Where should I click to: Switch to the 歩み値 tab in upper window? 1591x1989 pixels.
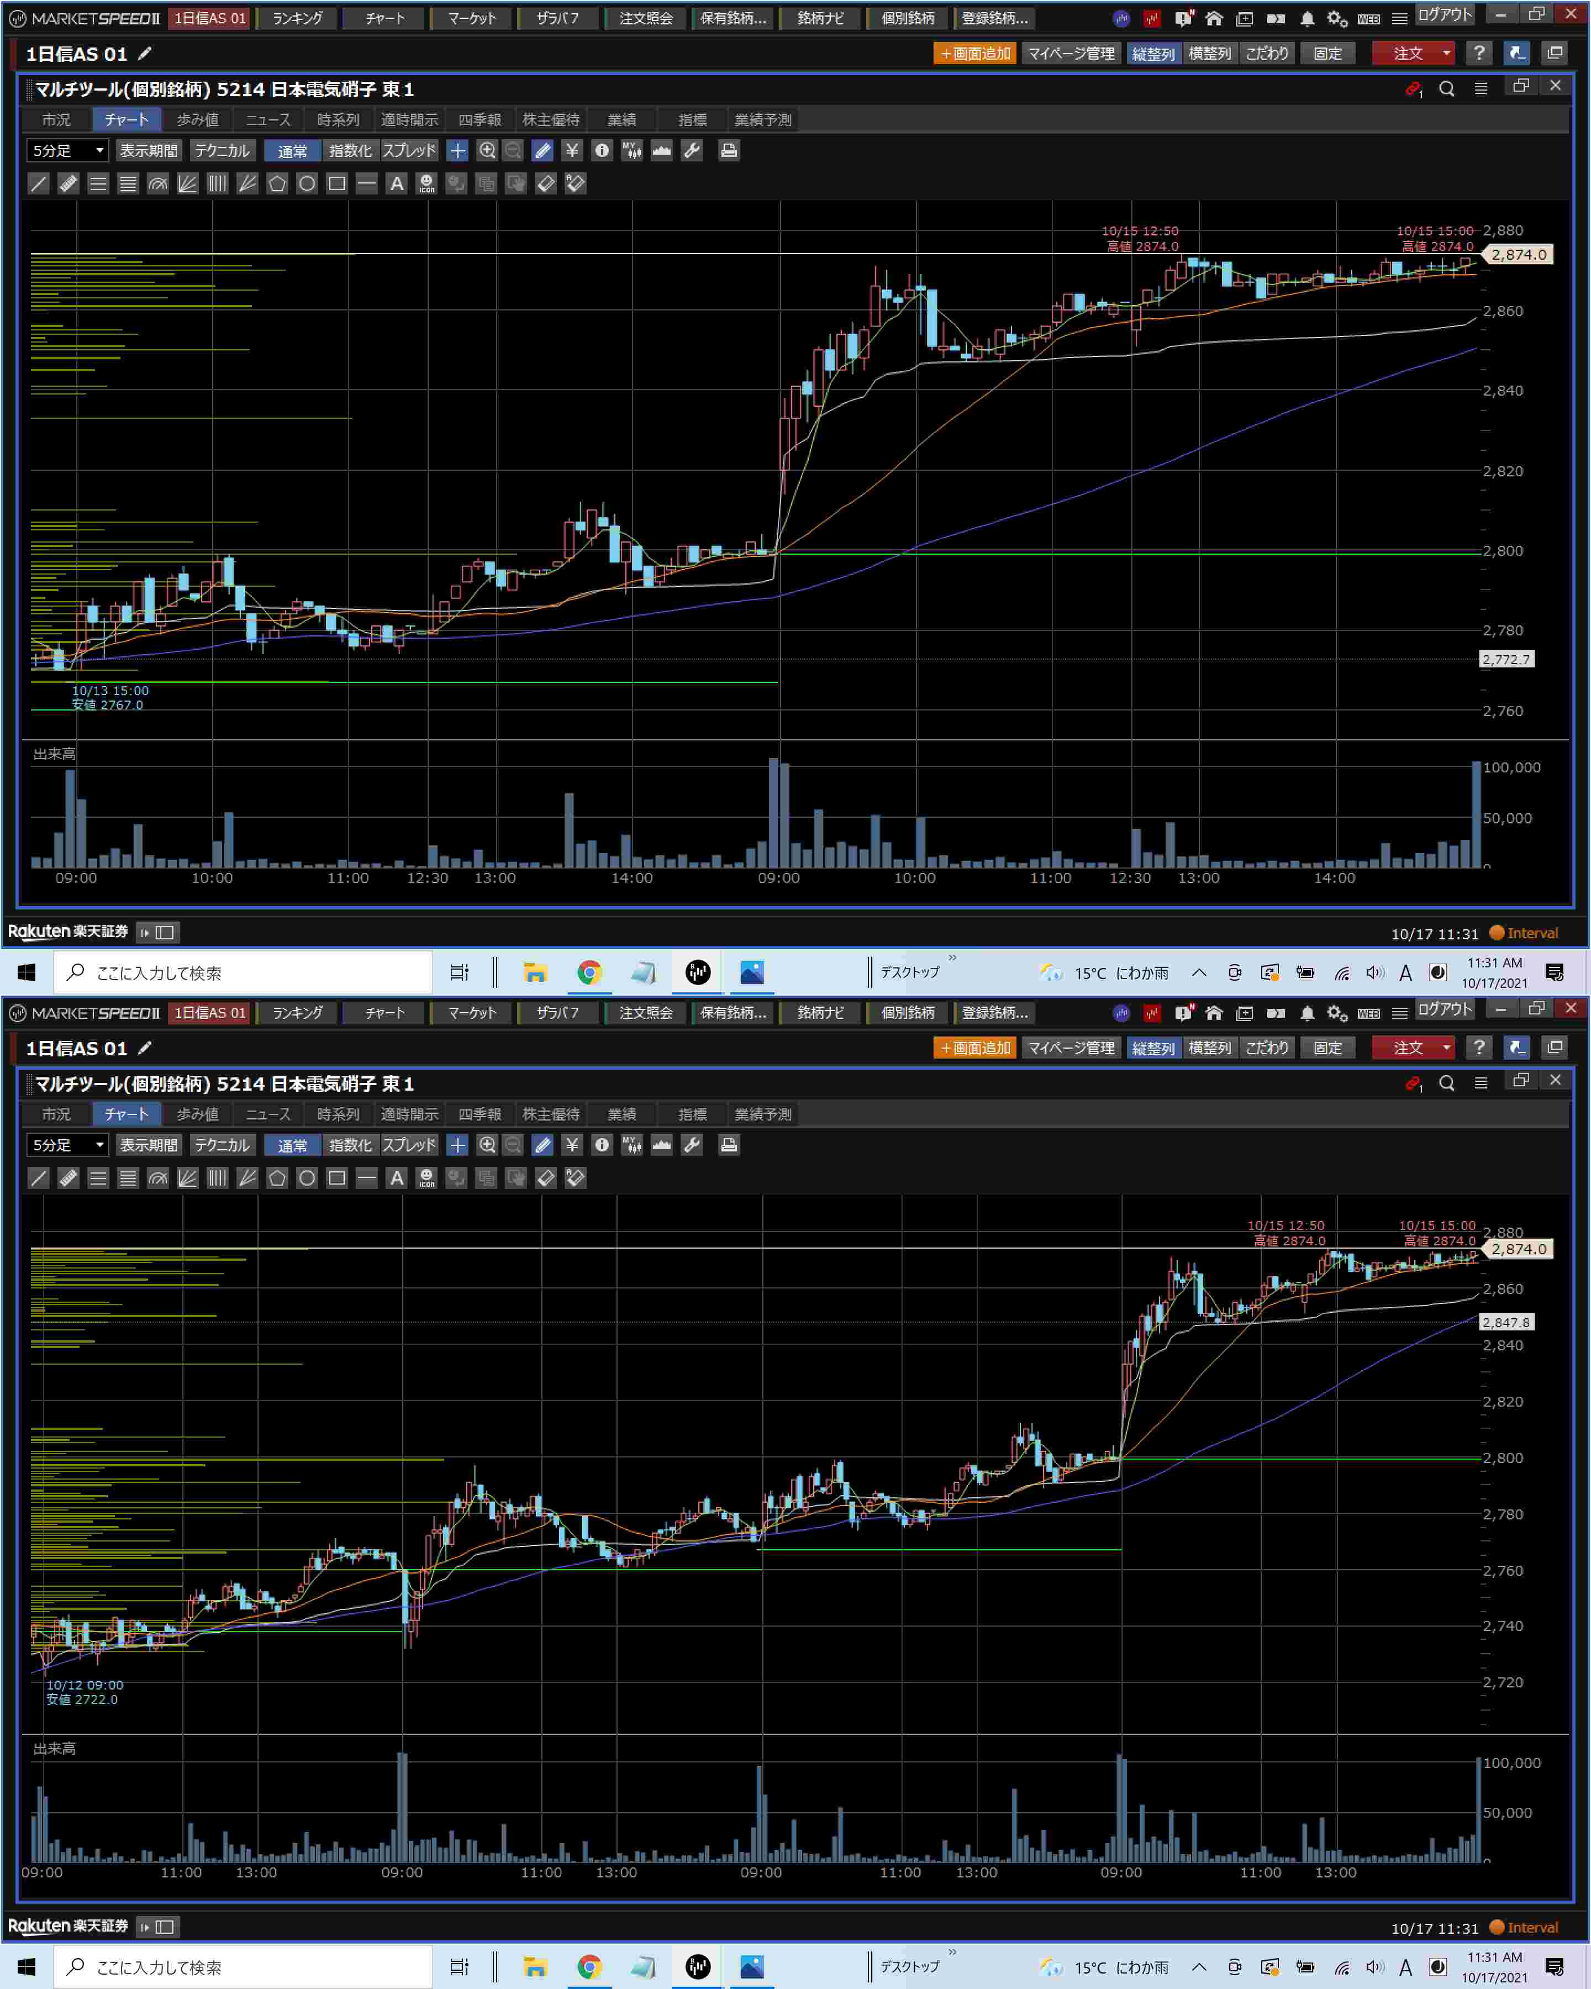[x=197, y=120]
